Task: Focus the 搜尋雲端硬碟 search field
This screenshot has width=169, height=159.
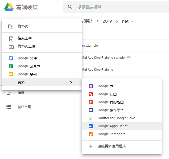Action: tap(116, 7)
